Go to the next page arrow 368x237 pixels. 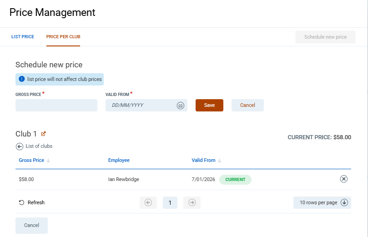pyautogui.click(x=192, y=203)
